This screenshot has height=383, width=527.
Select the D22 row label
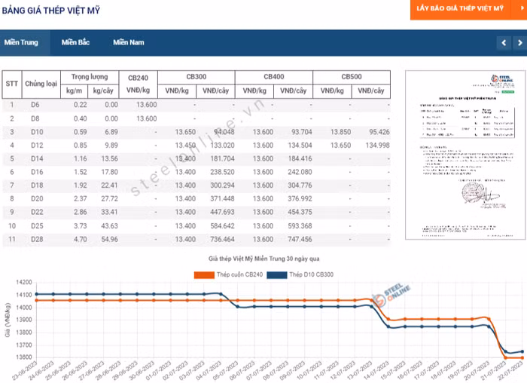tap(37, 212)
